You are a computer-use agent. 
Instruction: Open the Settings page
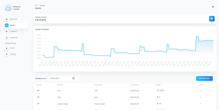click(x=13, y=54)
